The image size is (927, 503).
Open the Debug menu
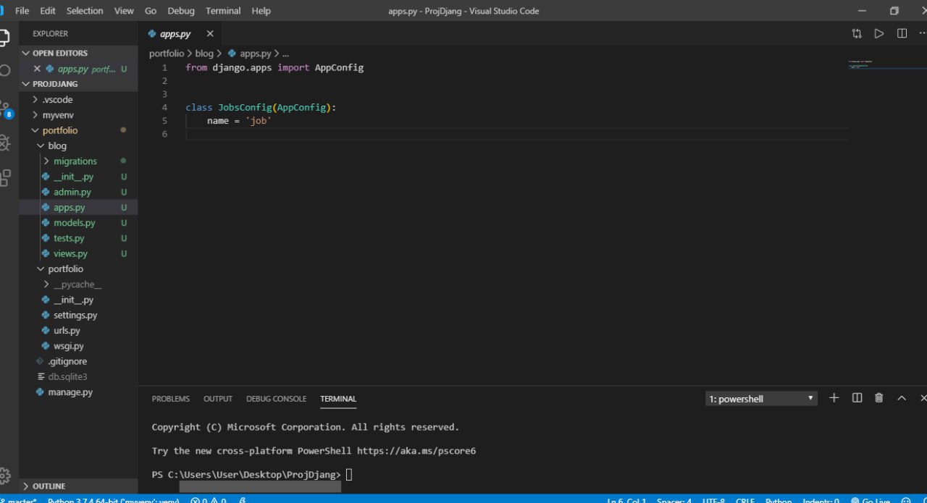click(x=181, y=11)
